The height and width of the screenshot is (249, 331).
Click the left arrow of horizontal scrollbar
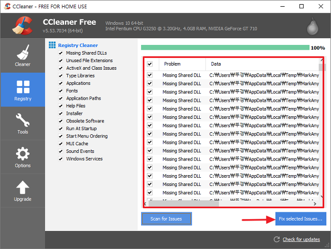(145, 204)
